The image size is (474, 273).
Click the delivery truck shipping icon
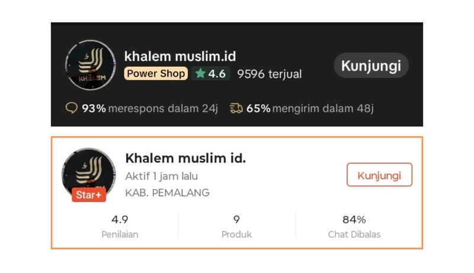[x=236, y=108]
